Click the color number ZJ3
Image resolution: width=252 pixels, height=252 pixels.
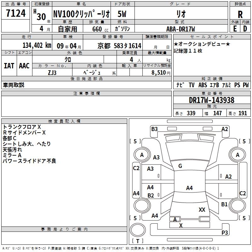[52, 73]
